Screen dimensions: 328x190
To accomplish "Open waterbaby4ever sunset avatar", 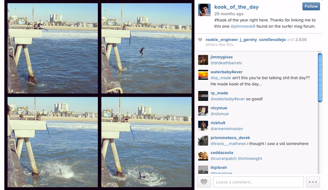I will (x=203, y=75).
